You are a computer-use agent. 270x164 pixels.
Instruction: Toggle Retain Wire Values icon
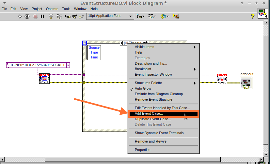tap(59, 17)
